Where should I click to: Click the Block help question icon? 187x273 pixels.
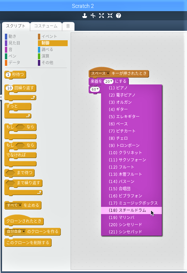tap(118, 16)
